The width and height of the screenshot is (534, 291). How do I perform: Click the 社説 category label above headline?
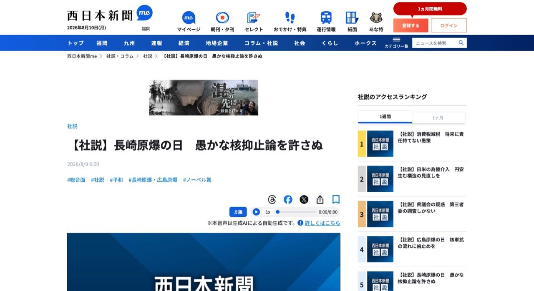72,126
